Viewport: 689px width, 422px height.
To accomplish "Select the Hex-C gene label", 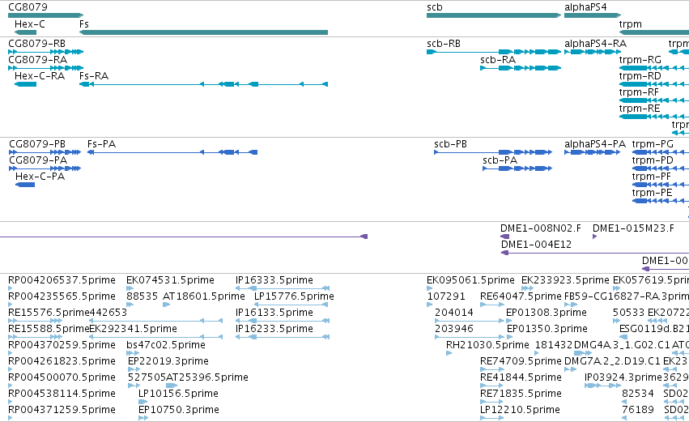I will tap(30, 24).
